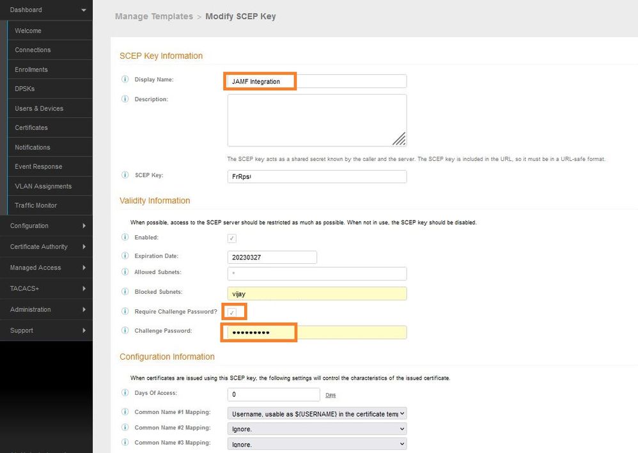The height and width of the screenshot is (453, 638).
Task: Uncheck Require Challenge Password checkbox
Action: 232,312
